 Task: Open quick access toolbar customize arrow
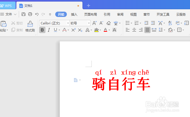[50, 15]
